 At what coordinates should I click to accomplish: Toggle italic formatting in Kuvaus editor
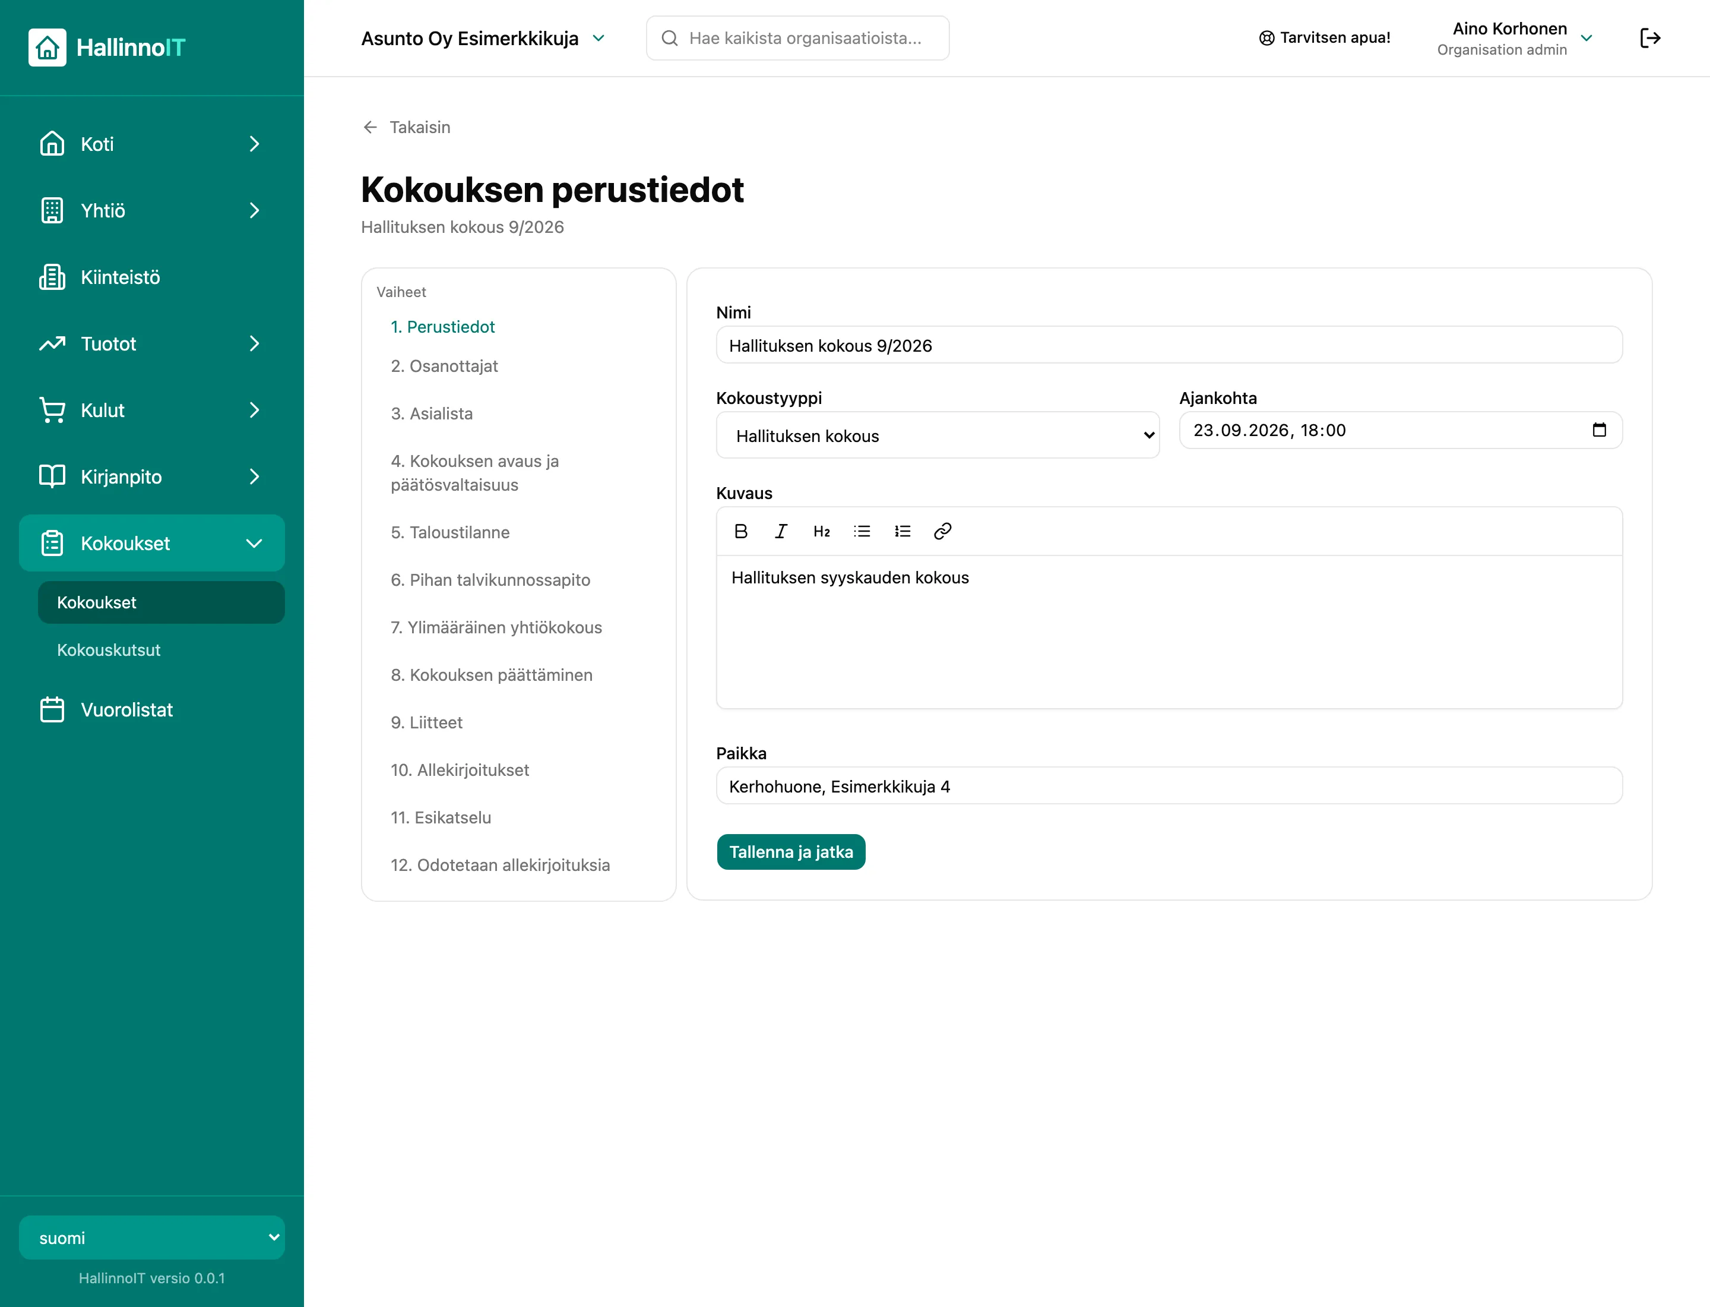pyautogui.click(x=781, y=531)
